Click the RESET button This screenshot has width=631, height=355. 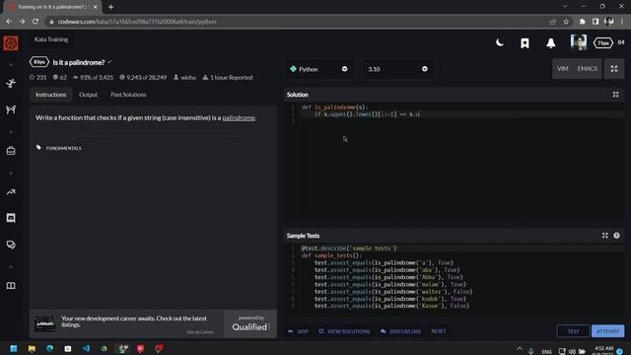click(x=439, y=331)
